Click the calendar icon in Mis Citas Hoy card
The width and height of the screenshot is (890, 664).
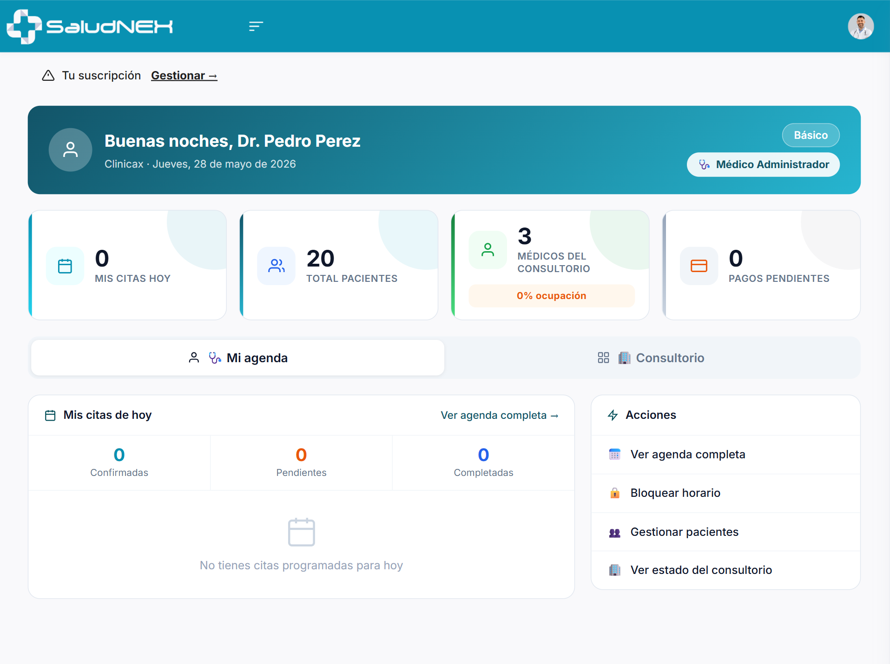[65, 266]
